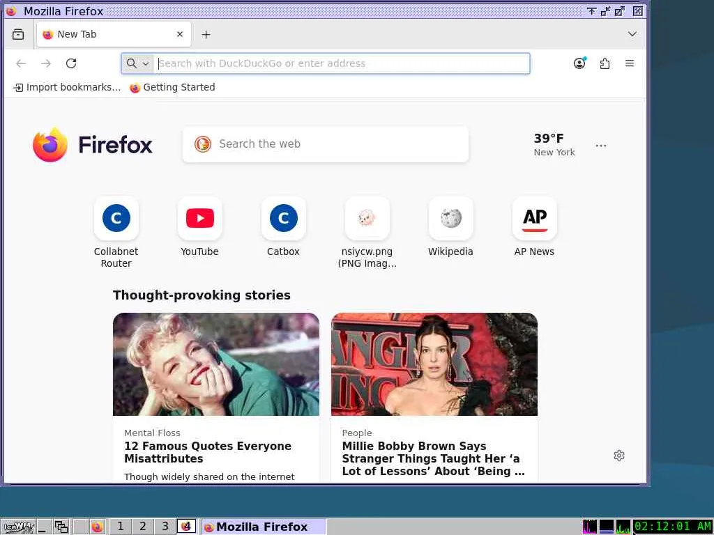Switch to workspace 1
The width and height of the screenshot is (714, 535).
(x=120, y=527)
